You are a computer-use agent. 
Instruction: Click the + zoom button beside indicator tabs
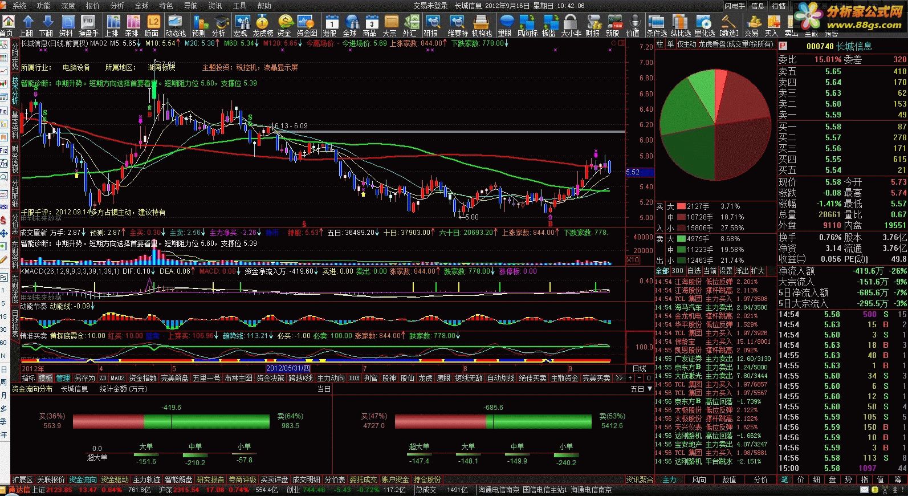pyautogui.click(x=630, y=378)
